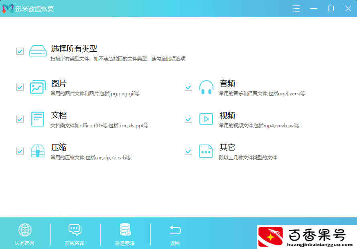Screen dimensions: 357x249
Task: Launch disk clone database icon
Action: [125, 229]
